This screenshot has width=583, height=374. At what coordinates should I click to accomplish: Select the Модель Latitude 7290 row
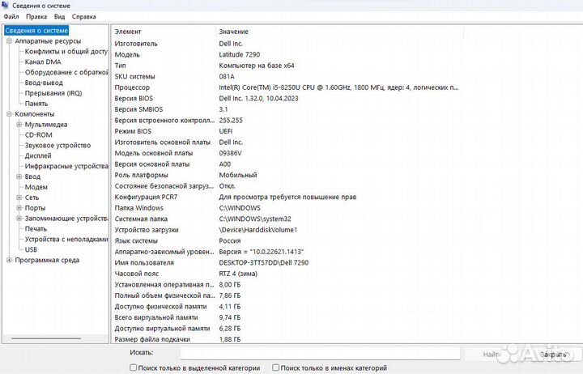pos(287,54)
